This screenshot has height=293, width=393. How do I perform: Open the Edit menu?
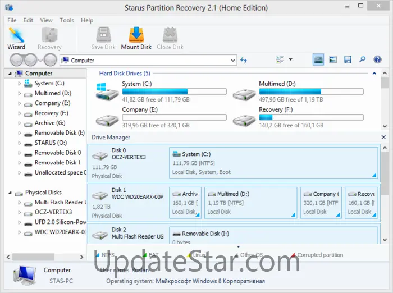coord(28,20)
